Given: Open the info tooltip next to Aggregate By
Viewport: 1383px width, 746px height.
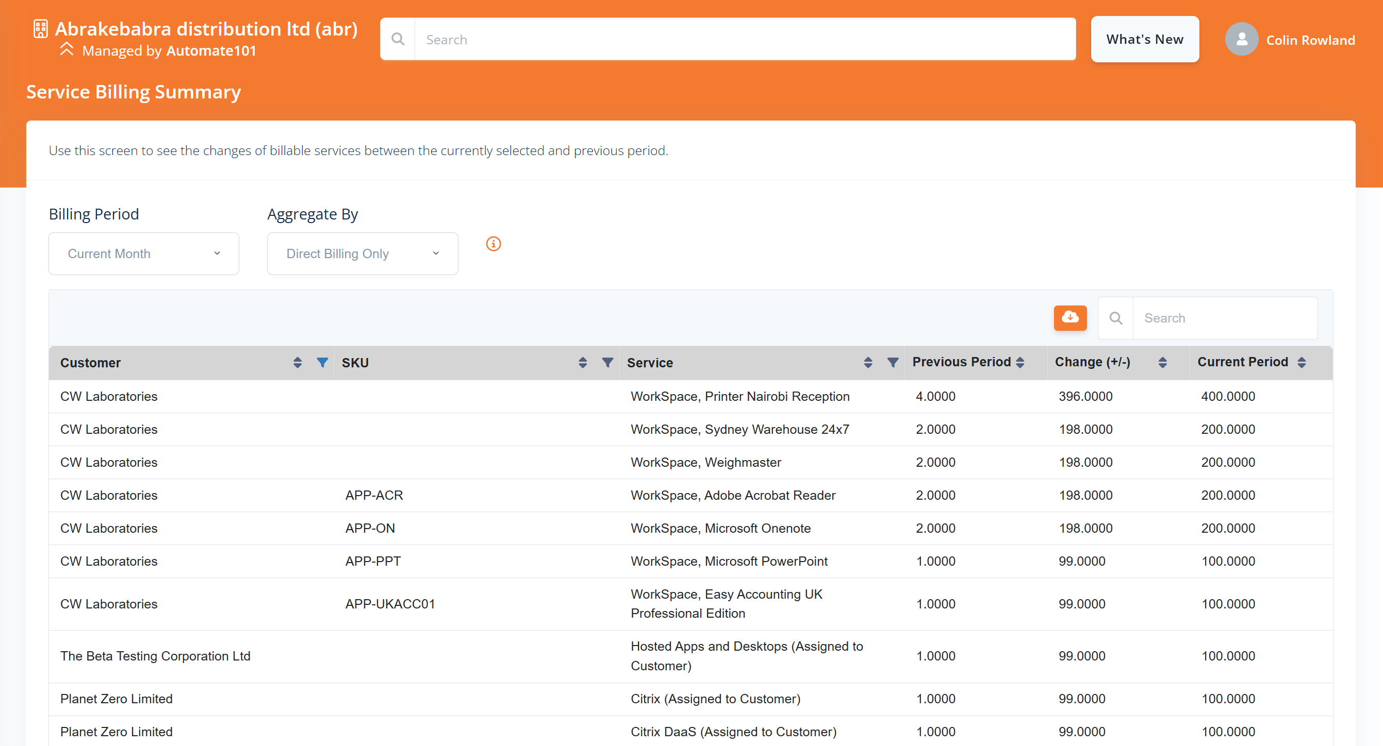Looking at the screenshot, I should (493, 244).
